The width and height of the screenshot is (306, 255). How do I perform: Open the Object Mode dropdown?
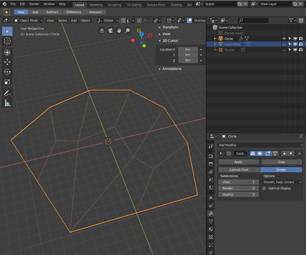(x=28, y=20)
